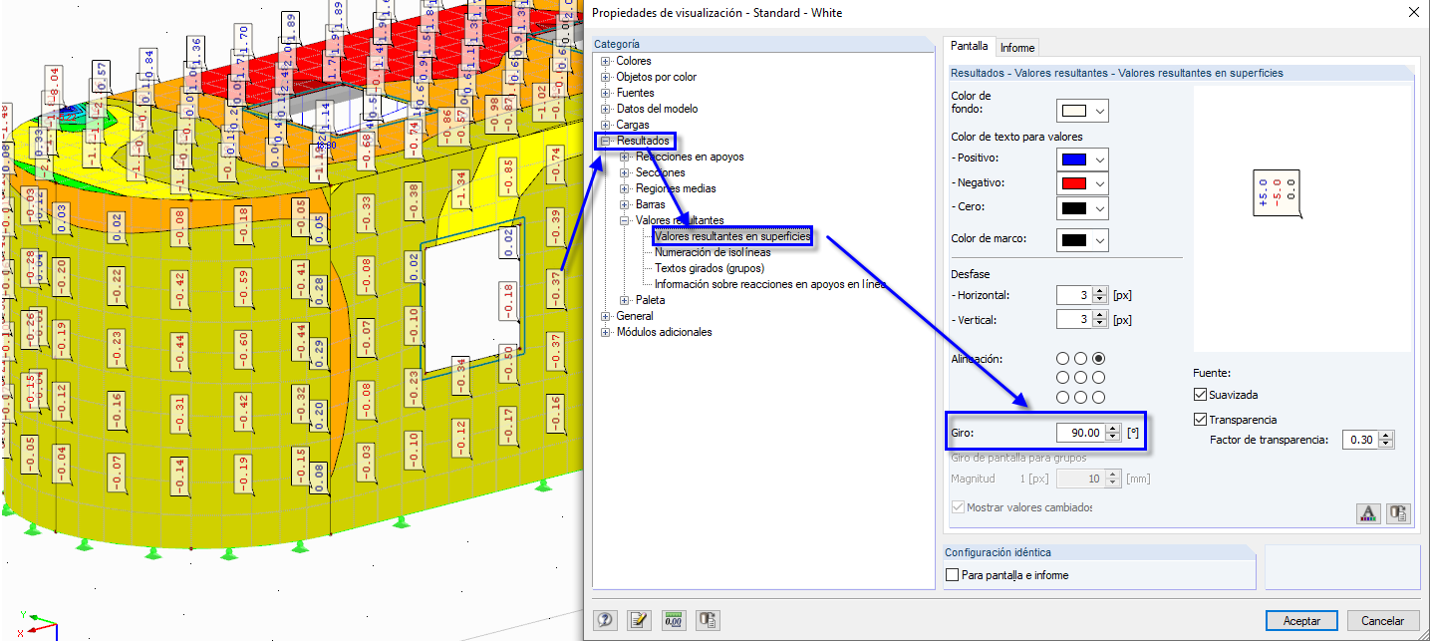Close the Propiedades de visualización dialog
The width and height of the screenshot is (1430, 641).
(x=1413, y=12)
